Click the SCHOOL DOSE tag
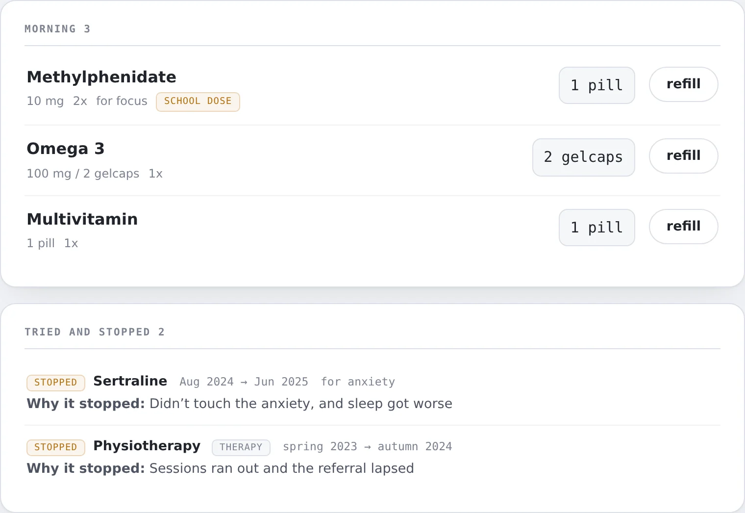 198,102
